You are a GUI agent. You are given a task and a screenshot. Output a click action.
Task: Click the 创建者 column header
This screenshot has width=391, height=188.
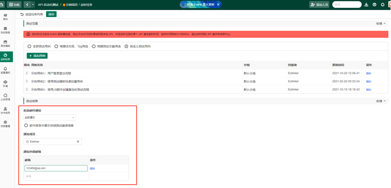(292, 65)
